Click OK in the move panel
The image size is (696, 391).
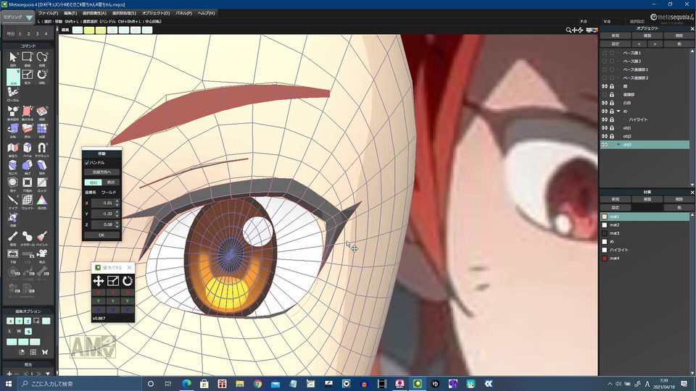[101, 235]
